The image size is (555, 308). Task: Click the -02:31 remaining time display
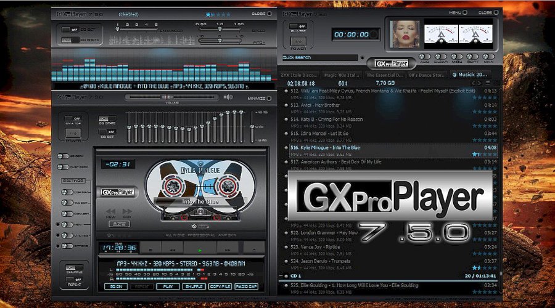click(118, 164)
